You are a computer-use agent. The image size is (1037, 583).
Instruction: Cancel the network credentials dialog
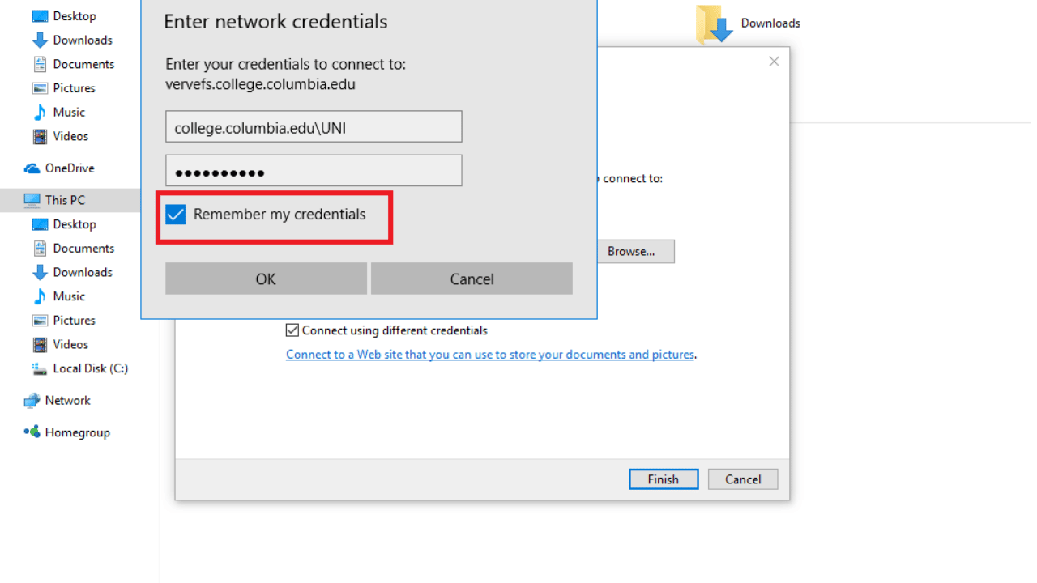point(472,279)
